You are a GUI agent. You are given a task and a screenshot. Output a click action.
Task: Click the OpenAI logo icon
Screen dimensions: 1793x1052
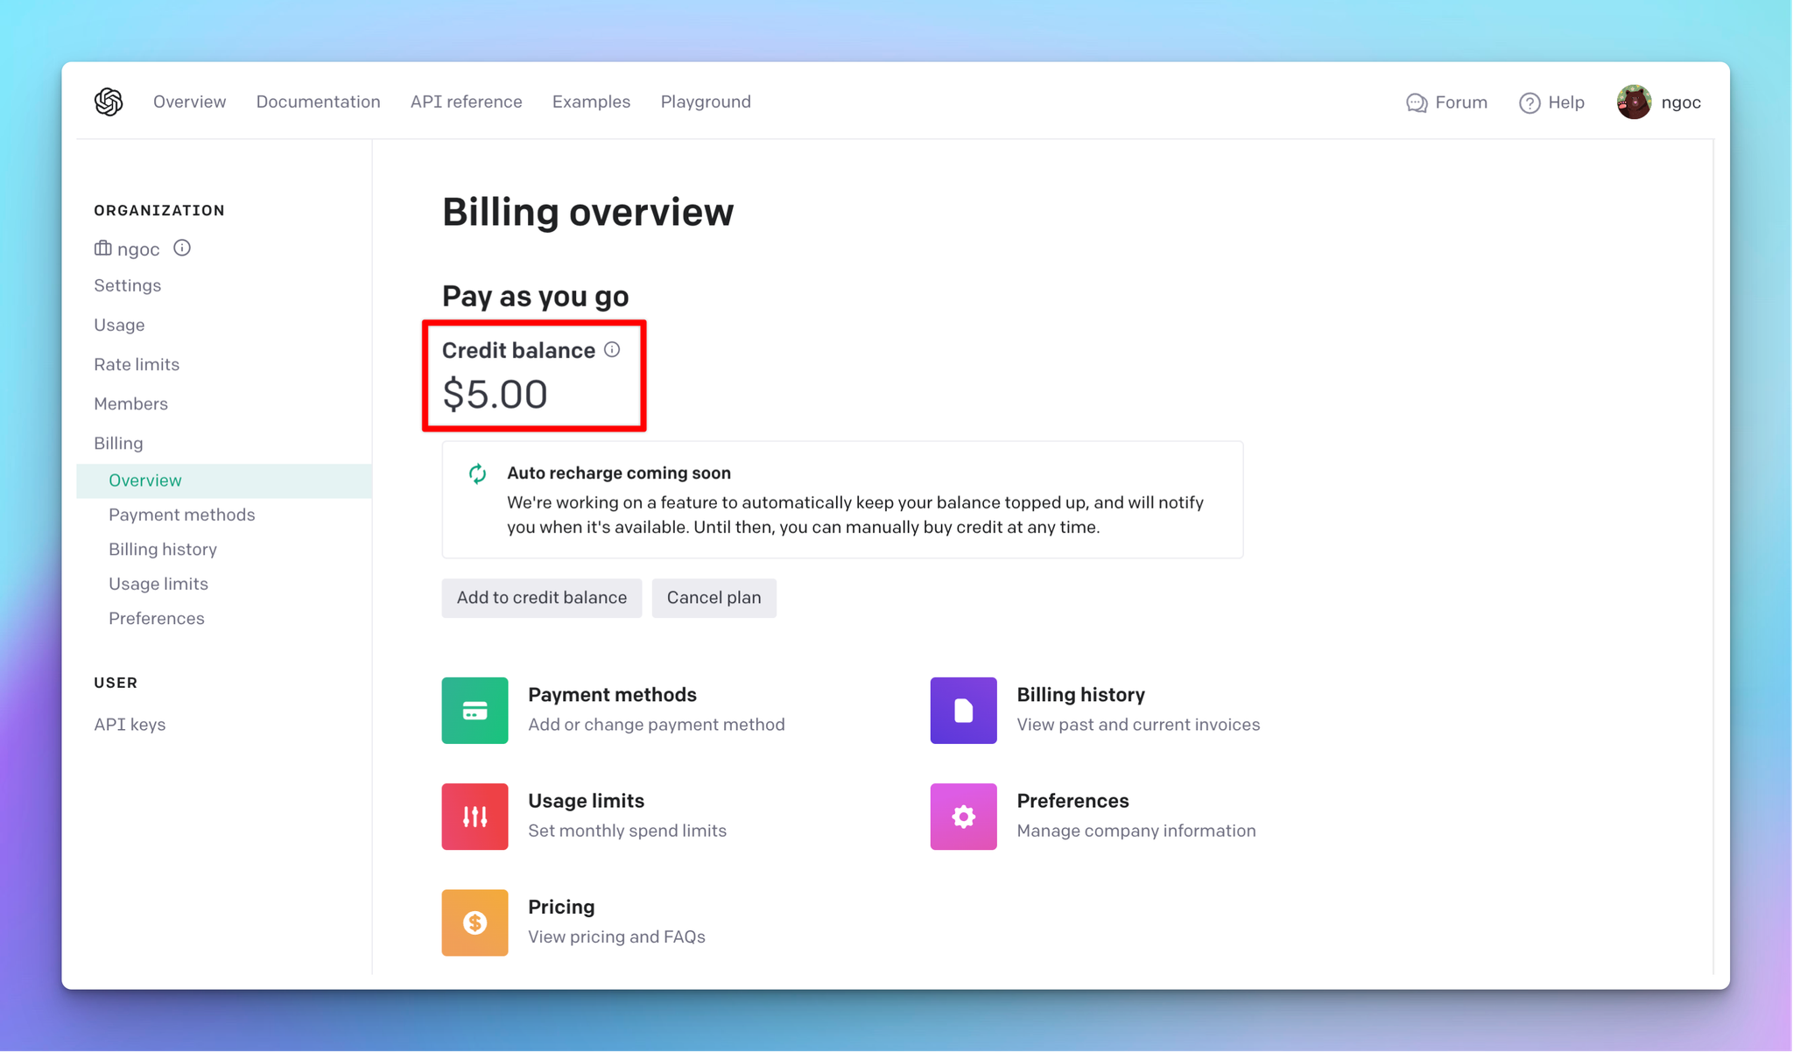point(109,102)
